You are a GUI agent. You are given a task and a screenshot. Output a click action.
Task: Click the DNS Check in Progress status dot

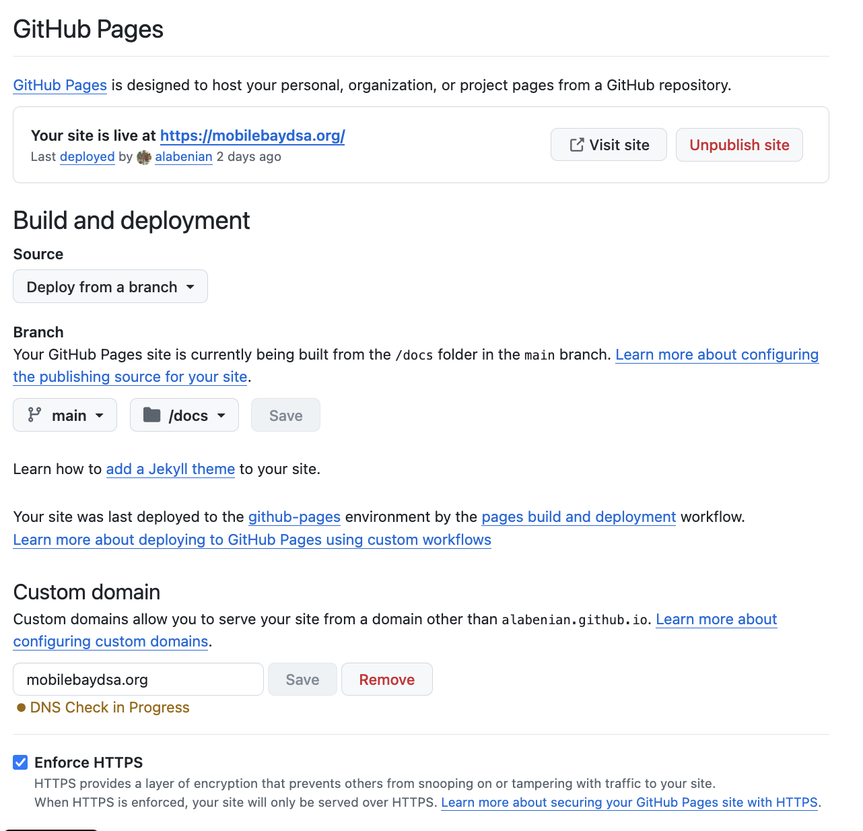[22, 708]
